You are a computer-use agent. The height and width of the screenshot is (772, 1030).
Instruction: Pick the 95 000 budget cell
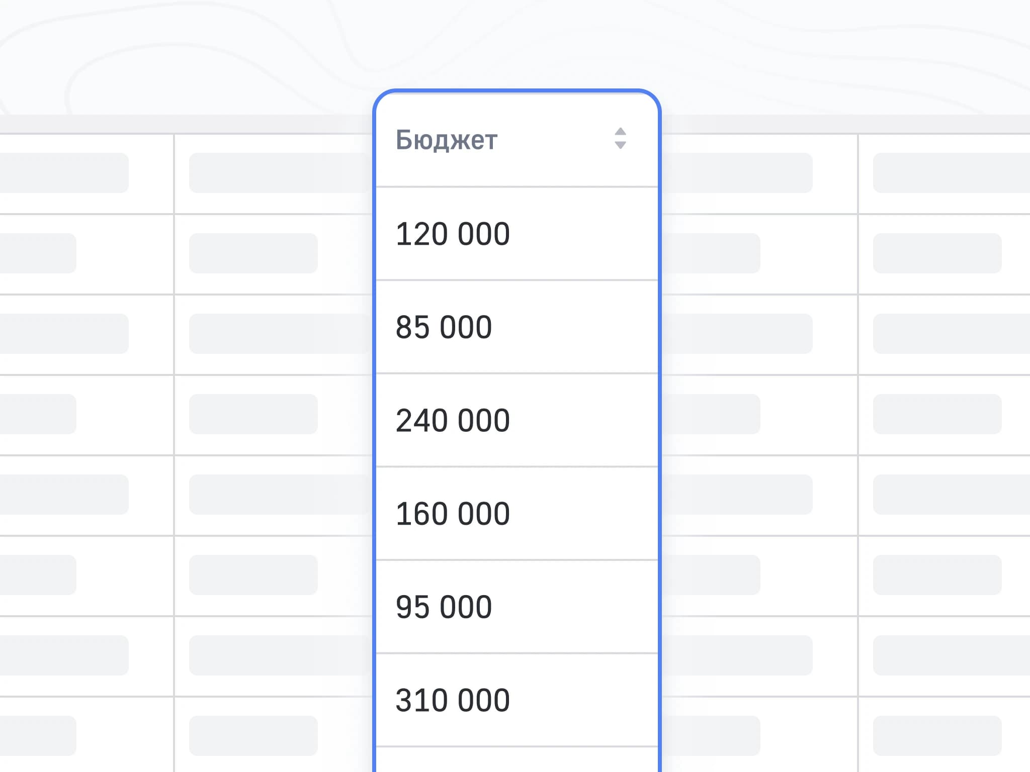click(x=517, y=607)
